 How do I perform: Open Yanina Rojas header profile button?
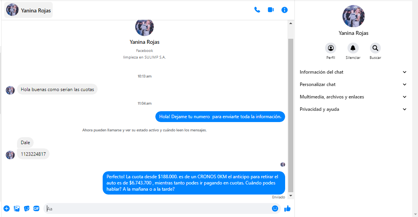click(x=29, y=10)
